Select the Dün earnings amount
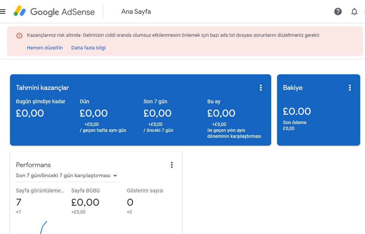 point(93,113)
